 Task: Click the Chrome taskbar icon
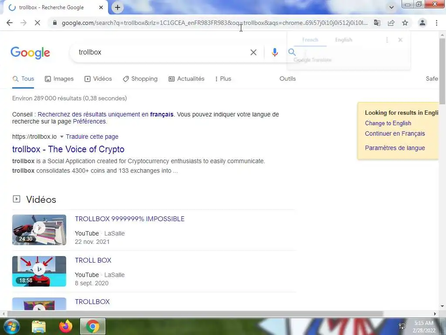click(x=93, y=326)
